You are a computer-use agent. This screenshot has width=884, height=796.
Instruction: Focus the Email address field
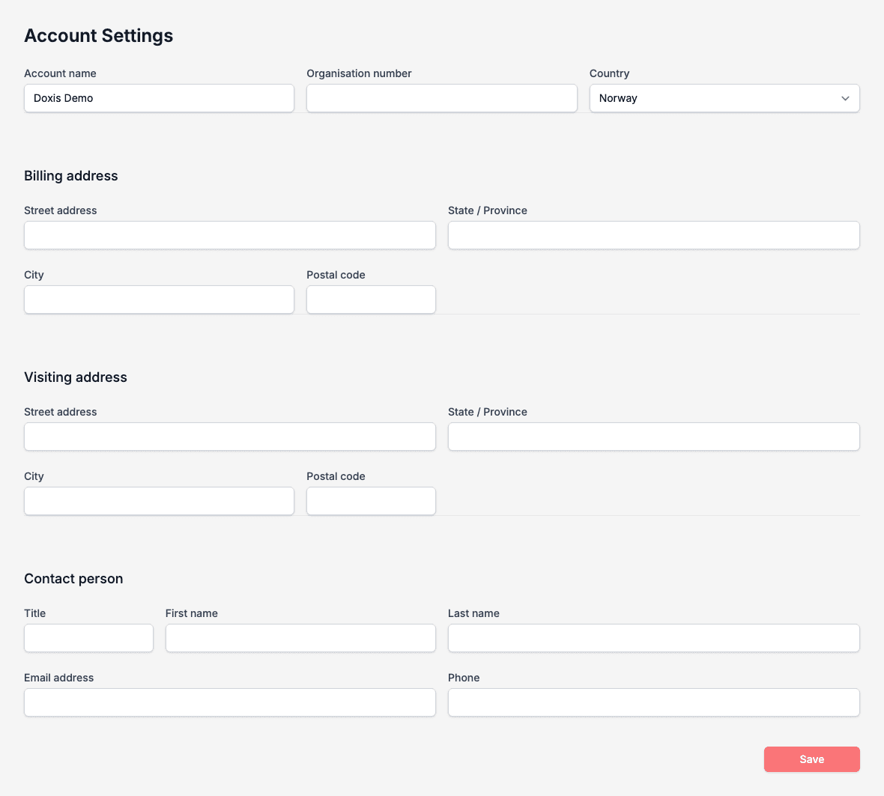coord(229,702)
